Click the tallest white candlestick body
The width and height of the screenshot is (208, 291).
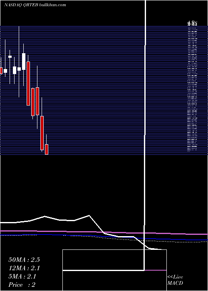click(24, 62)
